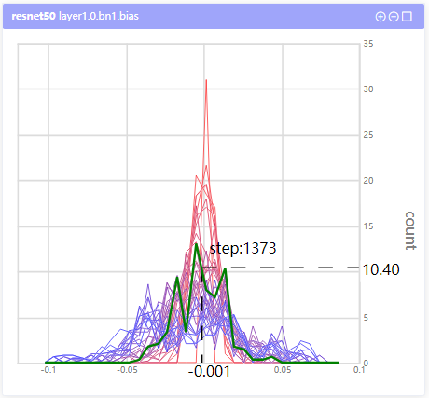429x398 pixels.
Task: Click the 30 tick on y-axis
Action: 368,89
